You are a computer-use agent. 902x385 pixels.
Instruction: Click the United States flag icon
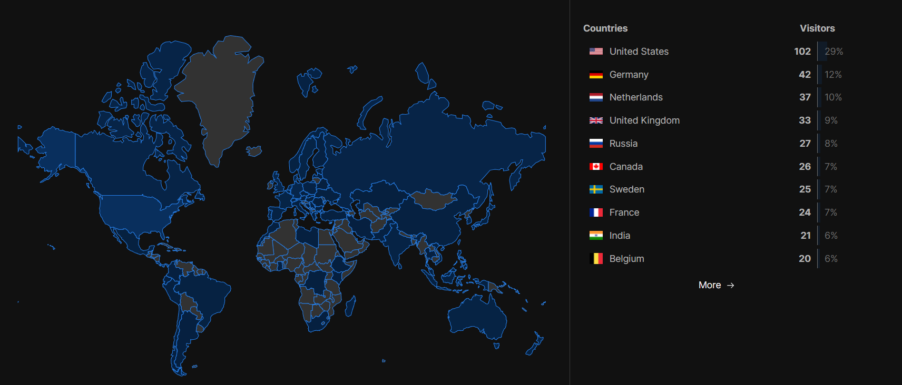(x=596, y=52)
